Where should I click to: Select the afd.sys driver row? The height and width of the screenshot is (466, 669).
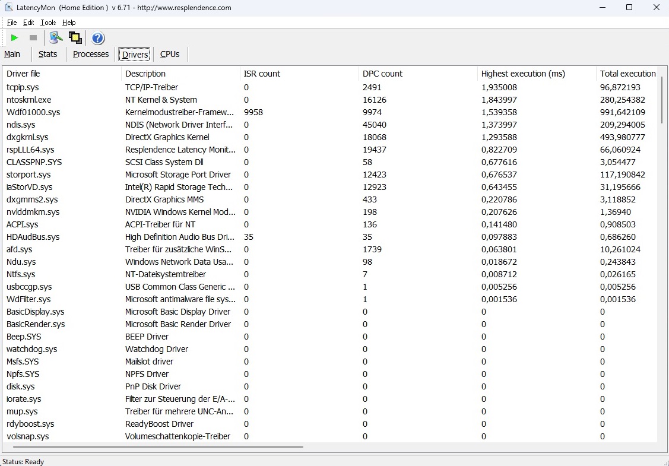tap(330, 249)
